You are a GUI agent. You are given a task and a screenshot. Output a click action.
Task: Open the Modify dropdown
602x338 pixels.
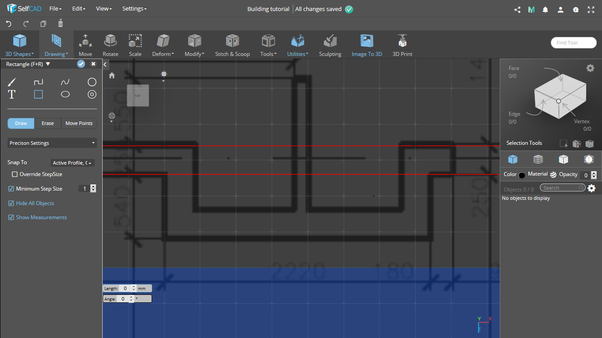coord(194,45)
